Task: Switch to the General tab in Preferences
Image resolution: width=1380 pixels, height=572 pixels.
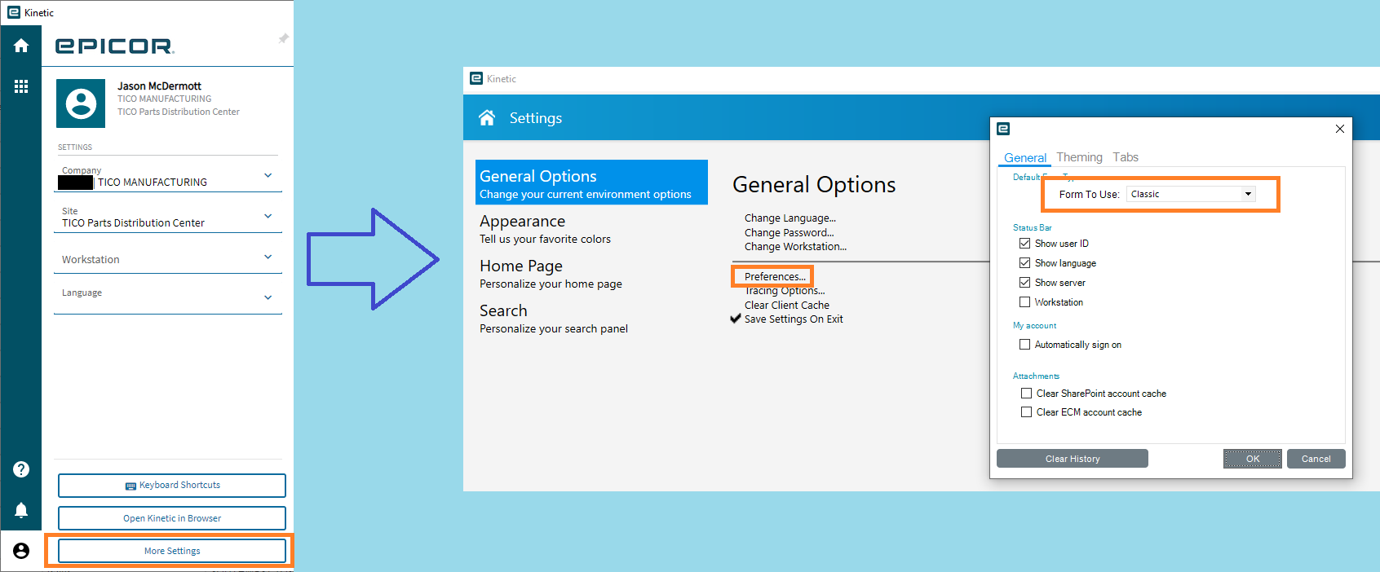Action: tap(1025, 158)
